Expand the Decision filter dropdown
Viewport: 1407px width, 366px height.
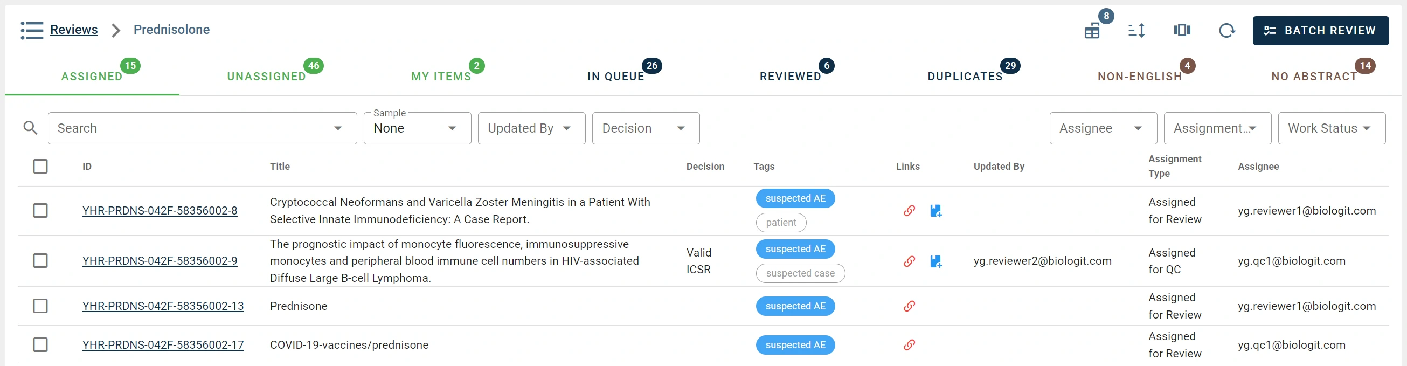point(645,128)
